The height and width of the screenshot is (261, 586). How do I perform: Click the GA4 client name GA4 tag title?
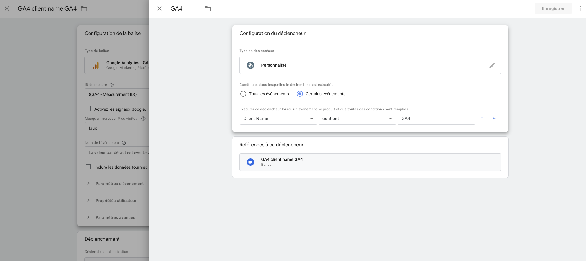[47, 8]
